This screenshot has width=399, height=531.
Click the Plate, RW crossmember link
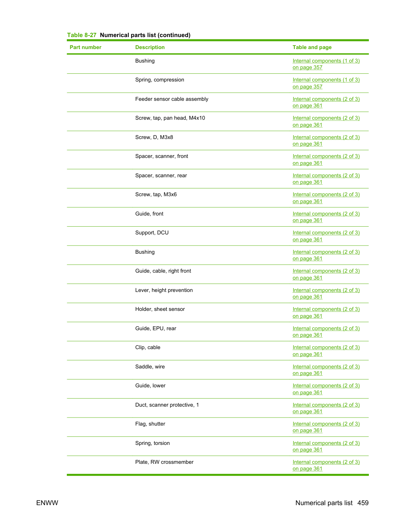click(x=326, y=465)
